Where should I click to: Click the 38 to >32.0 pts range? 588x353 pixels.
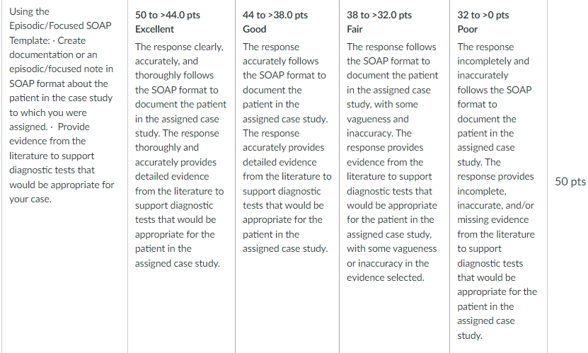point(379,15)
